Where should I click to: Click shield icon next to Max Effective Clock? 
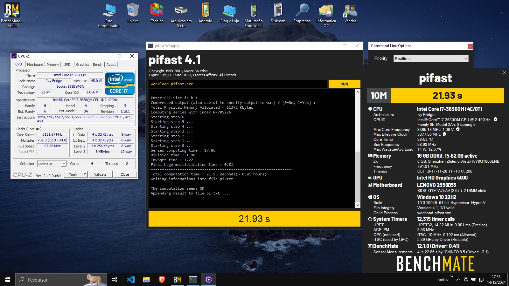tap(444, 134)
